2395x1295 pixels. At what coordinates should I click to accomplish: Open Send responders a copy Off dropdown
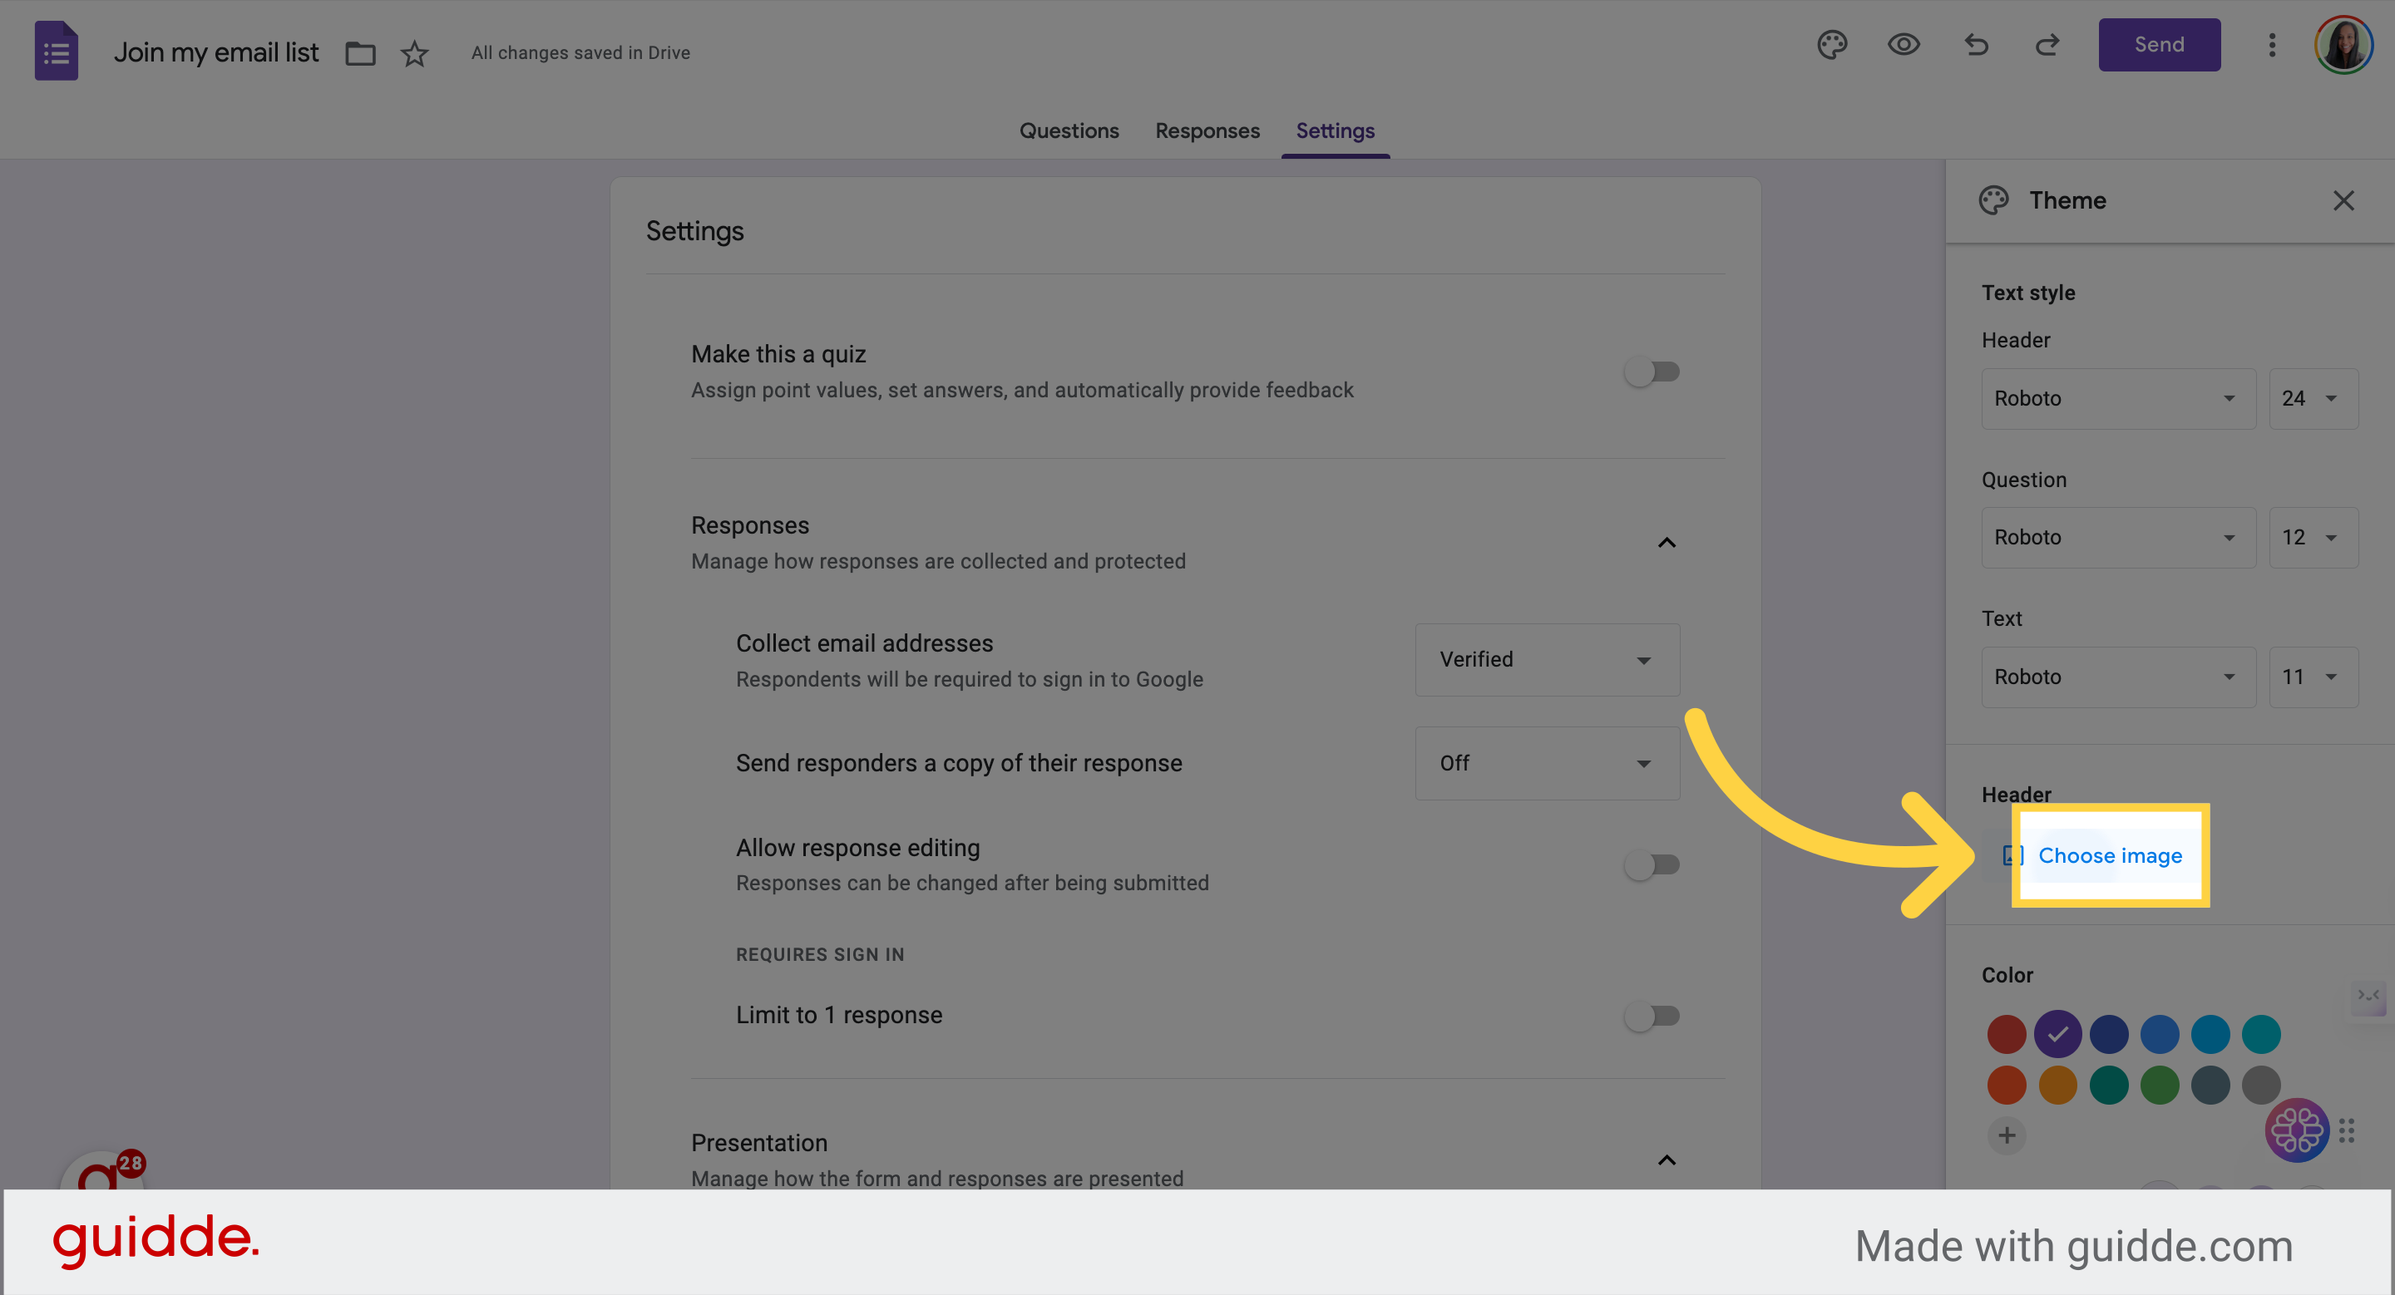tap(1547, 764)
